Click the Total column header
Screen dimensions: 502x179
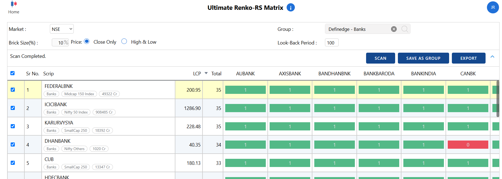tap(216, 74)
